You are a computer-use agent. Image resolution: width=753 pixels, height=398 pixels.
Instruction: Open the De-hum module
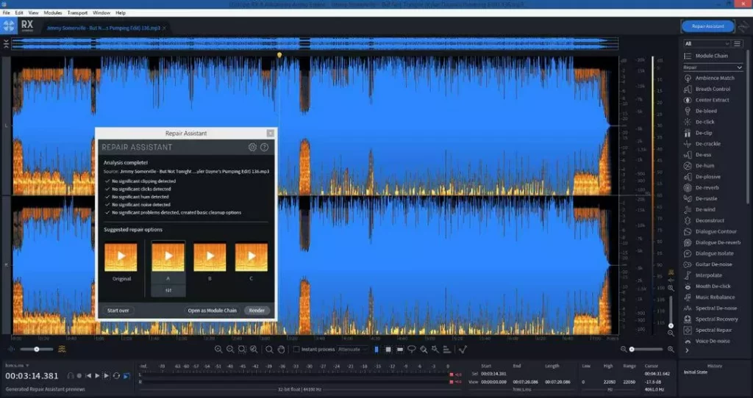699,166
